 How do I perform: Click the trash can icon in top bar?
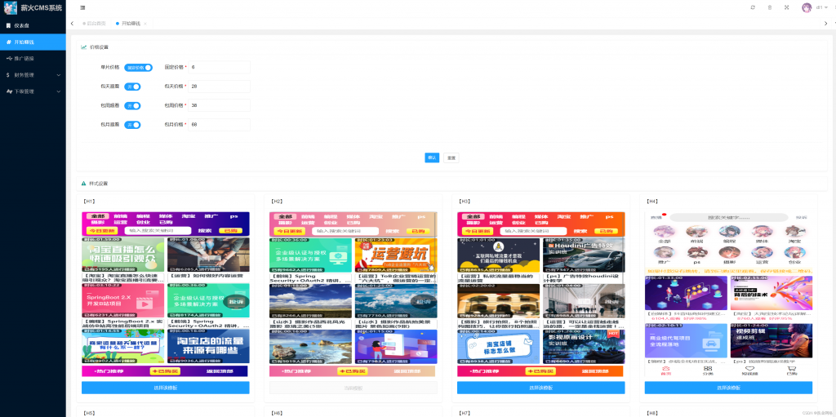(769, 7)
